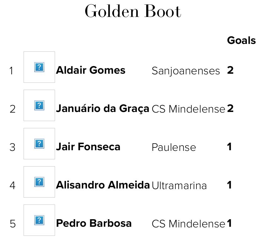This screenshot has height=244, width=271.
Task: Open CS Mindelense team next to Pedro Barbosa
Action: click(188, 224)
